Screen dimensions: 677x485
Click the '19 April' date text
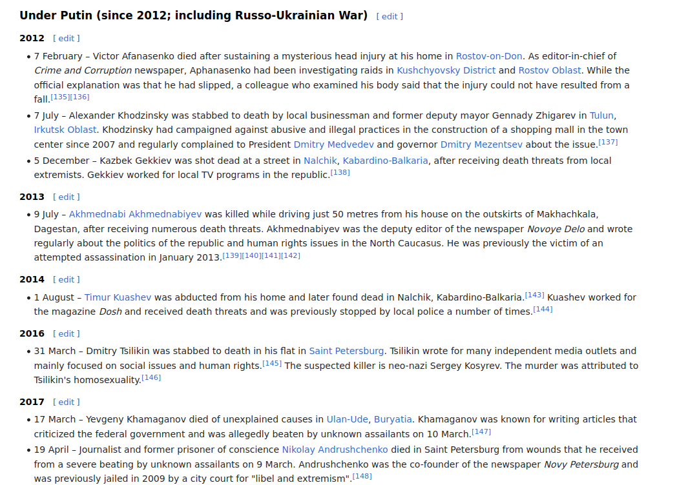point(52,450)
